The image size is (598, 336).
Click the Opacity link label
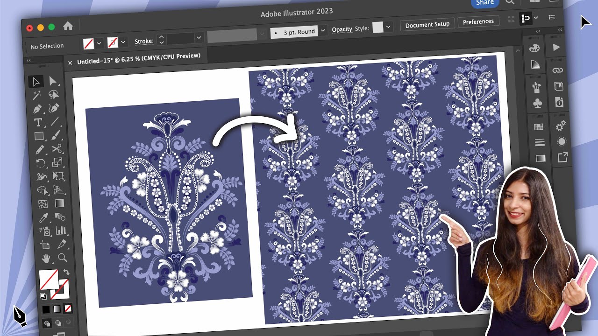coord(342,29)
